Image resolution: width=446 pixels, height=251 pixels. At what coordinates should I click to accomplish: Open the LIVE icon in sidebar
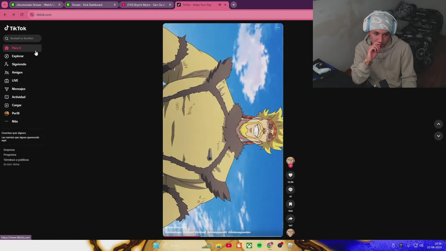pos(7,81)
